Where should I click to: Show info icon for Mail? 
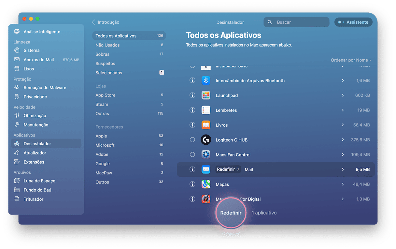point(192,169)
